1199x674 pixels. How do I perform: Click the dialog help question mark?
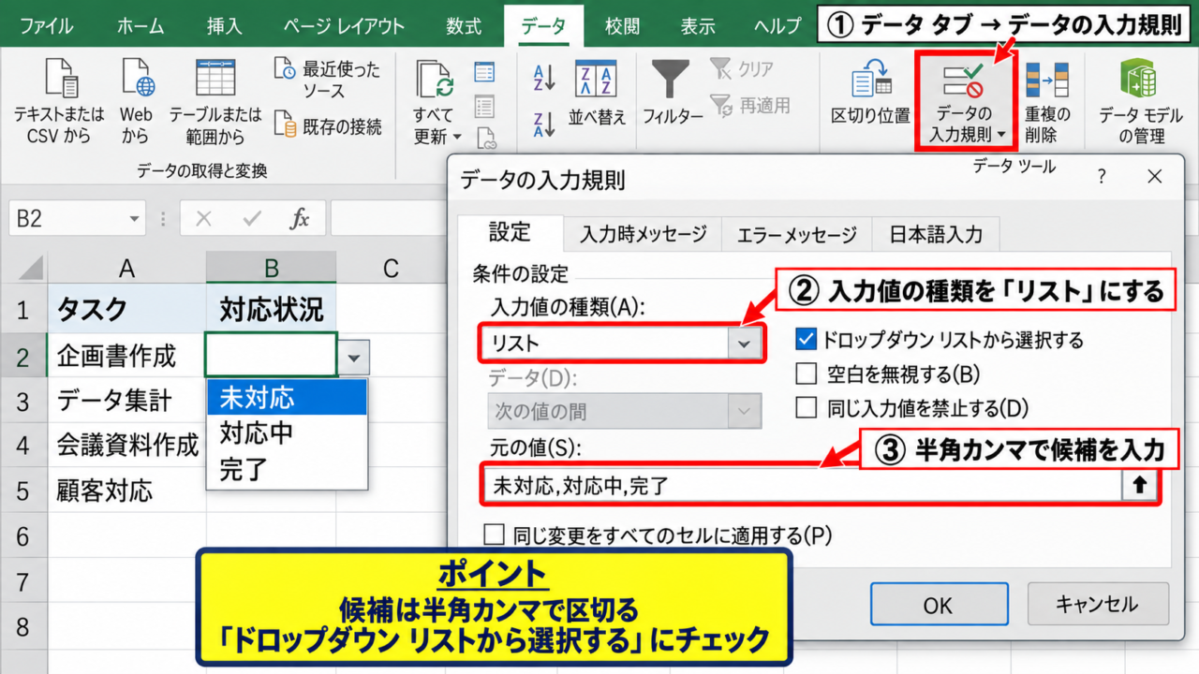pos(1102,176)
